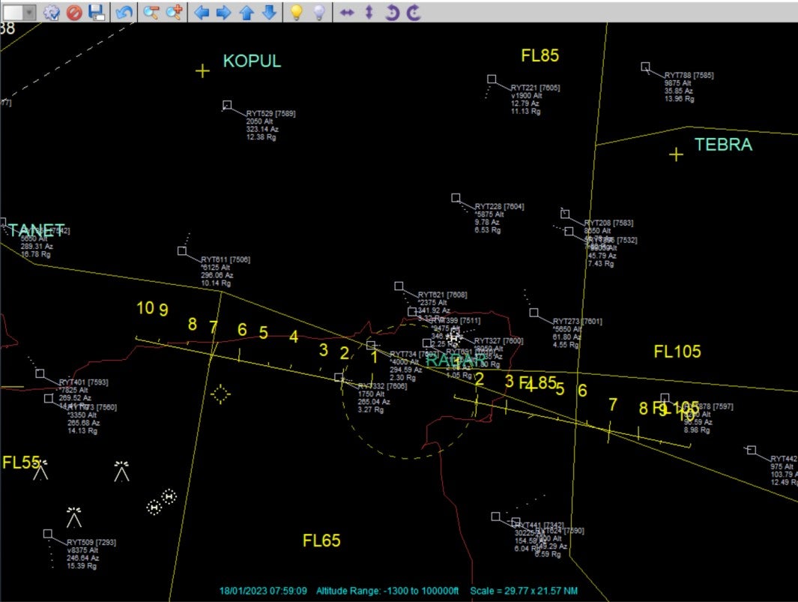The image size is (798, 602).
Task: Rotate the view clockwise
Action: (x=413, y=12)
